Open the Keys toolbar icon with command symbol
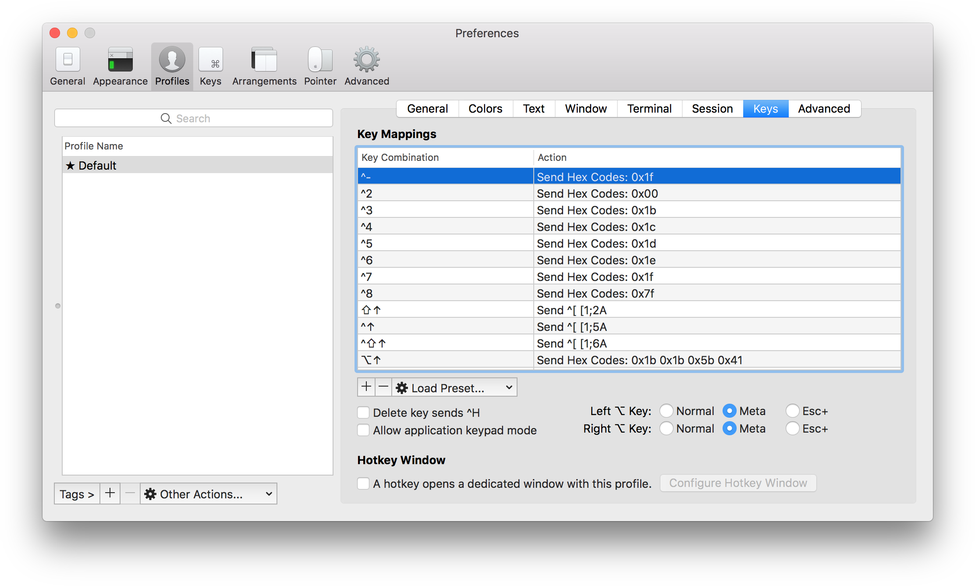 211,66
